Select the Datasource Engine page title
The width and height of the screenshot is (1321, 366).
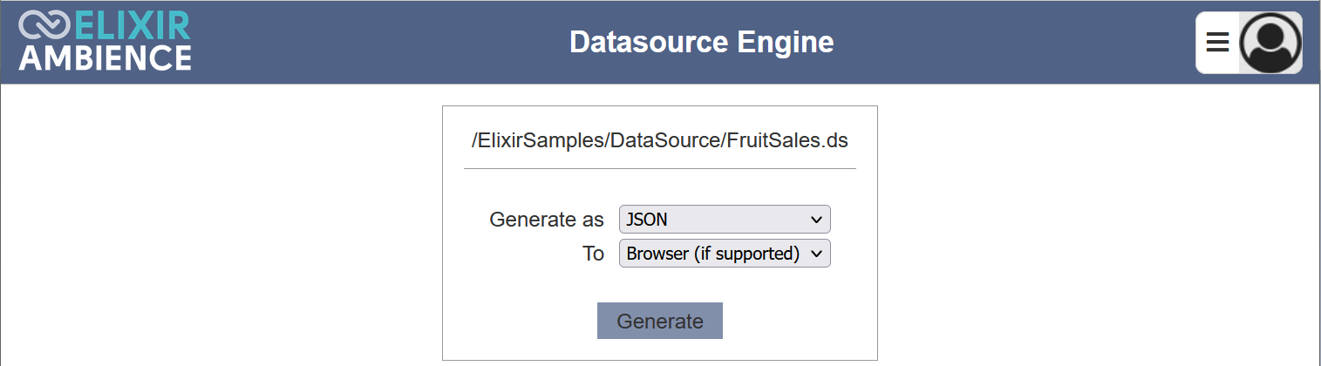(x=702, y=42)
